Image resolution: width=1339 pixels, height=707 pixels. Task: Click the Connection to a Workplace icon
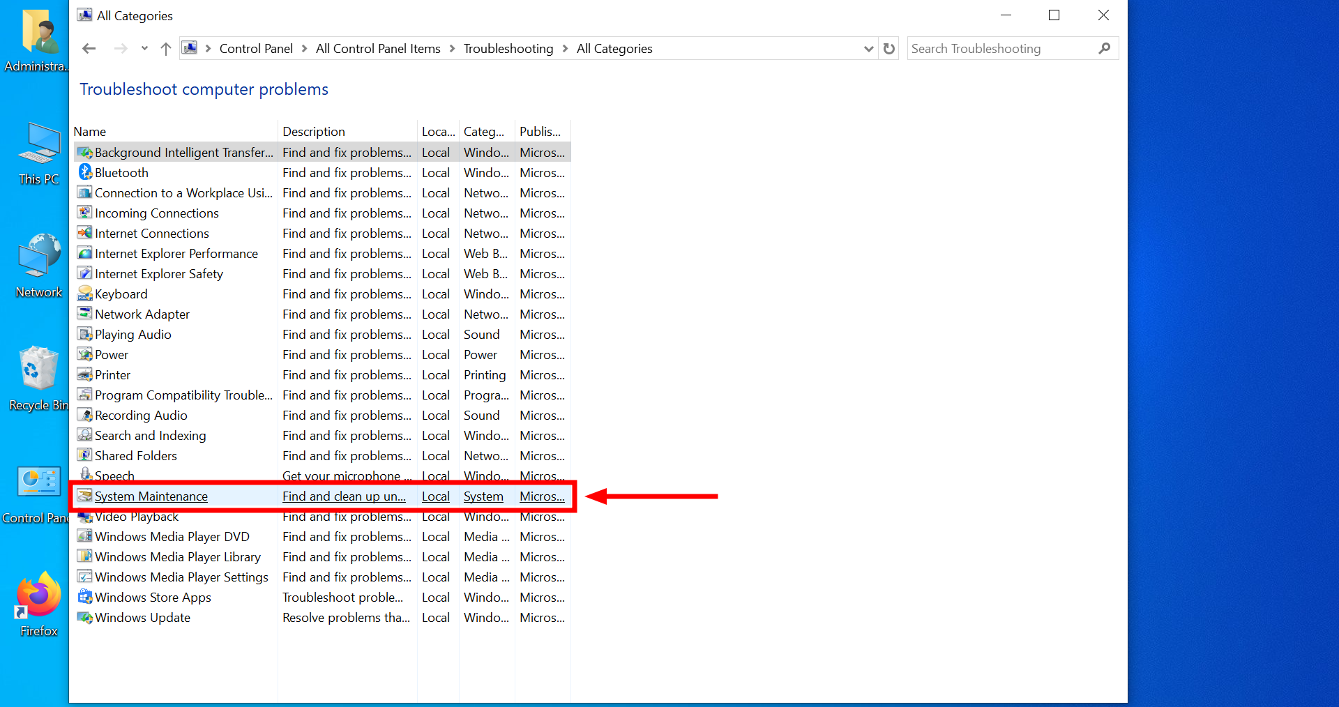(x=85, y=192)
